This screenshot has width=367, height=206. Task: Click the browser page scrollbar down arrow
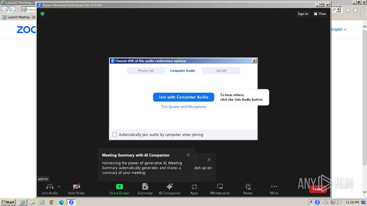pyautogui.click(x=365, y=192)
